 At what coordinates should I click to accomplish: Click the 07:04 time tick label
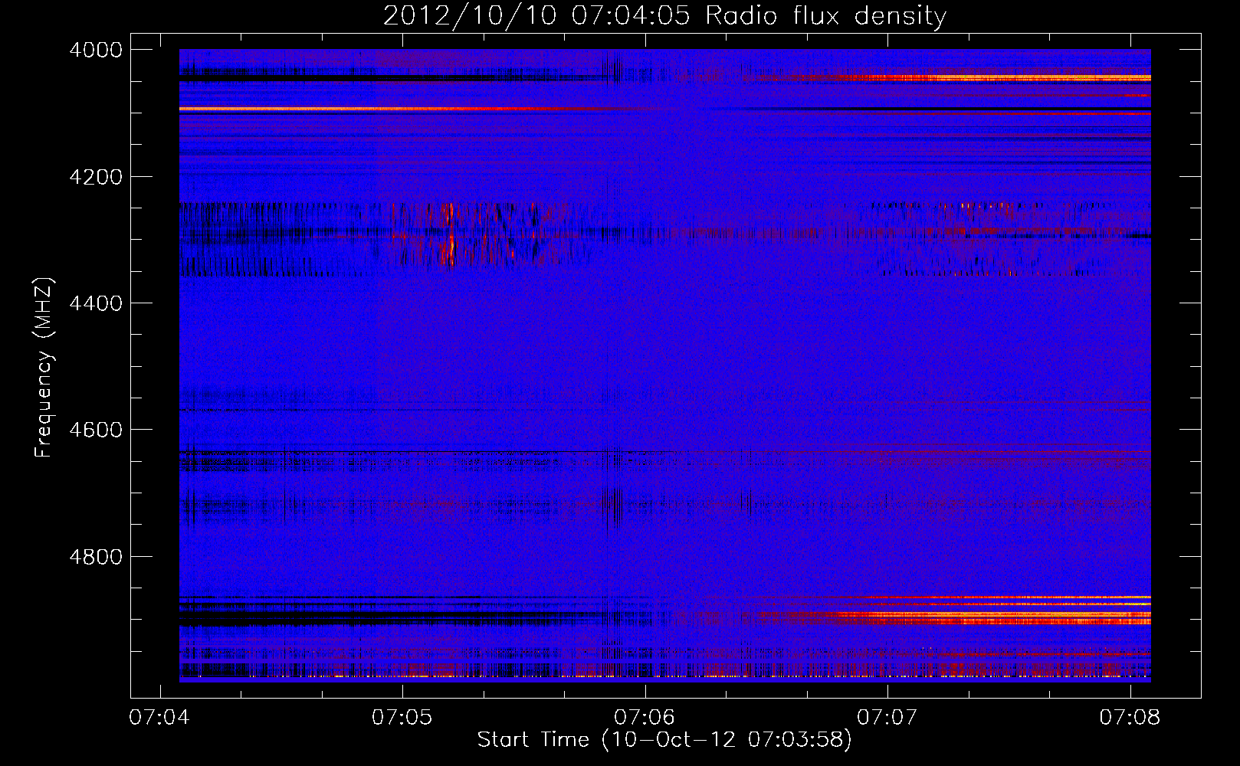pyautogui.click(x=159, y=718)
